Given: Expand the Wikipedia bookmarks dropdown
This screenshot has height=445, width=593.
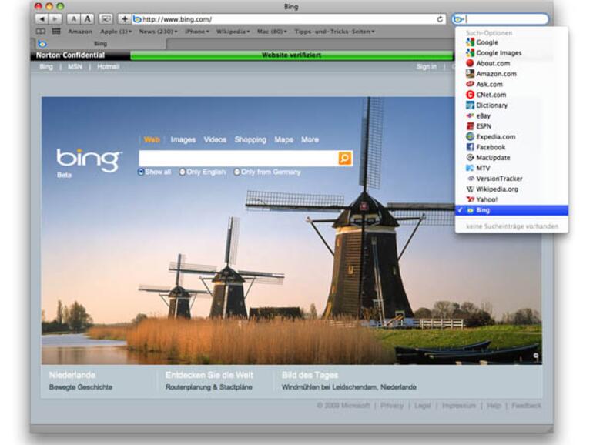Looking at the screenshot, I should (233, 32).
